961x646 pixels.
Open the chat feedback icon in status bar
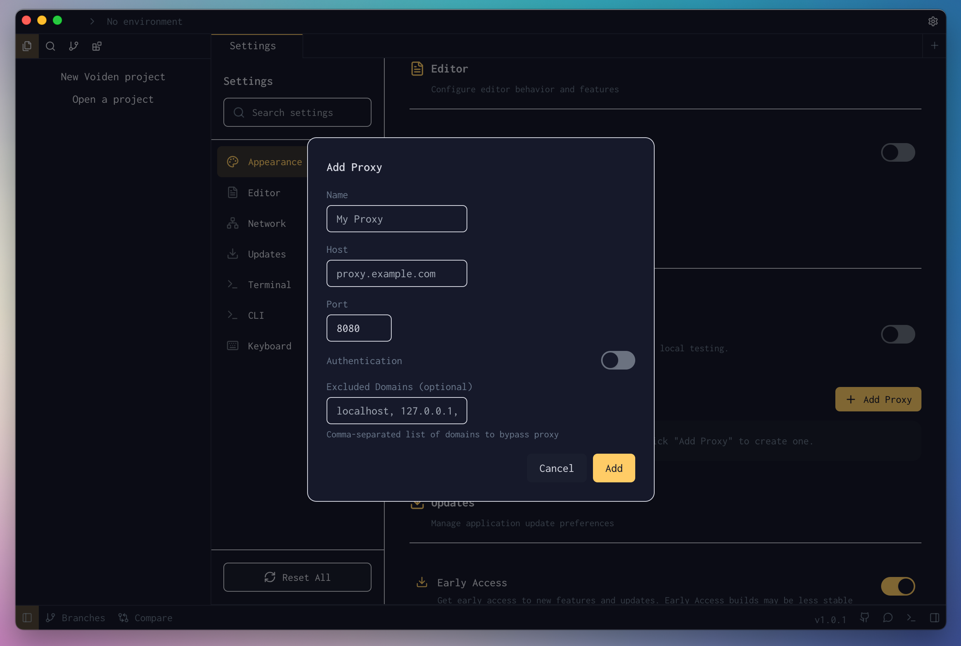point(888,618)
